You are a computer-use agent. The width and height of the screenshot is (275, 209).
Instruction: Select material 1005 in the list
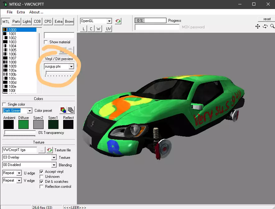click(x=12, y=50)
